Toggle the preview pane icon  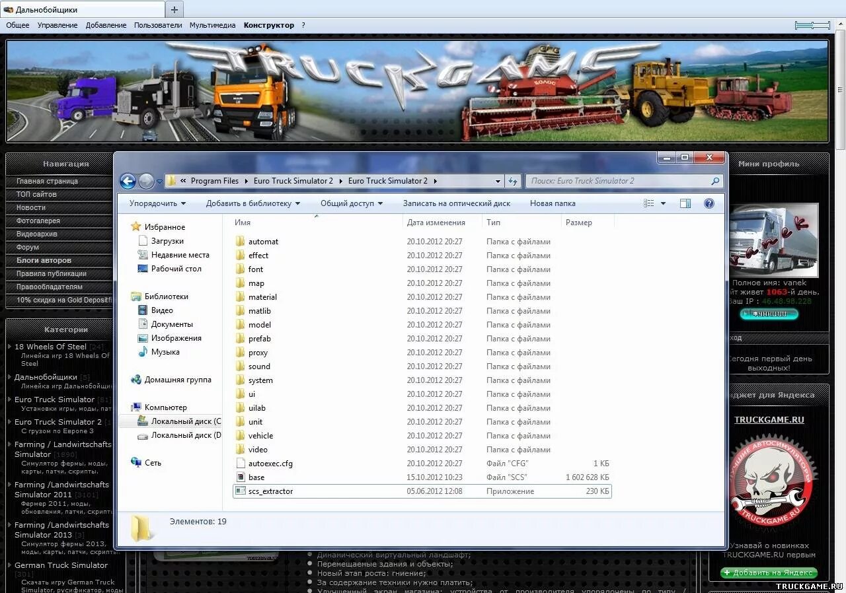(685, 203)
